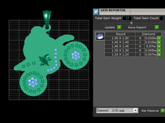
Task: Click the 0.010tw weight cell
Action: click(x=151, y=42)
